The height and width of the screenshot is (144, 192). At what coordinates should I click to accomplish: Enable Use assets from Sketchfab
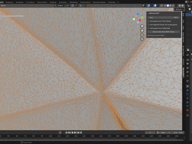[148, 28]
